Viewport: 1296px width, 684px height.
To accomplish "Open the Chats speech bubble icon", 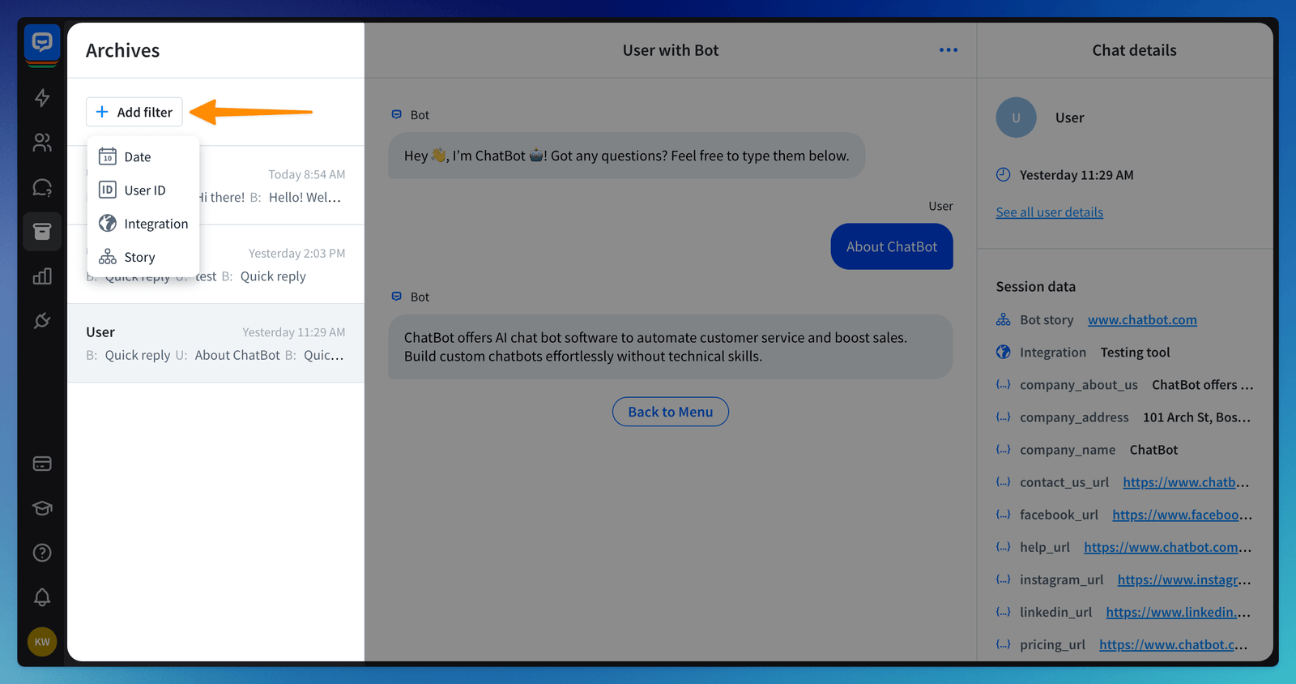I will click(x=42, y=187).
